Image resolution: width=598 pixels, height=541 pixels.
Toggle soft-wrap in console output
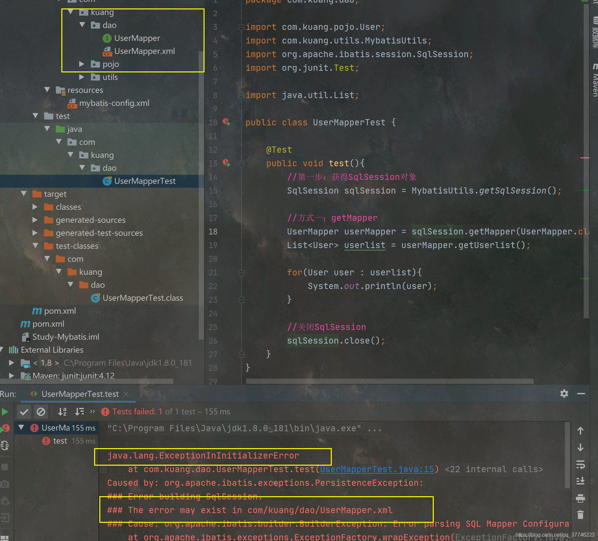580,464
